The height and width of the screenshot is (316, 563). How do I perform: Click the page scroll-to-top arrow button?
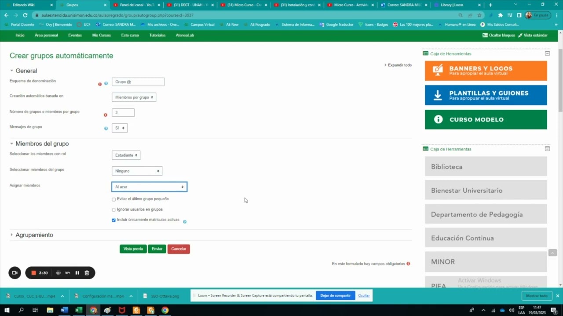click(x=553, y=253)
